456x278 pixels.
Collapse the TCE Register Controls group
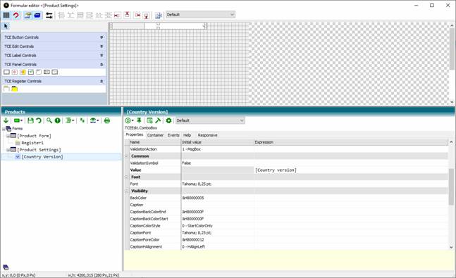coord(101,81)
